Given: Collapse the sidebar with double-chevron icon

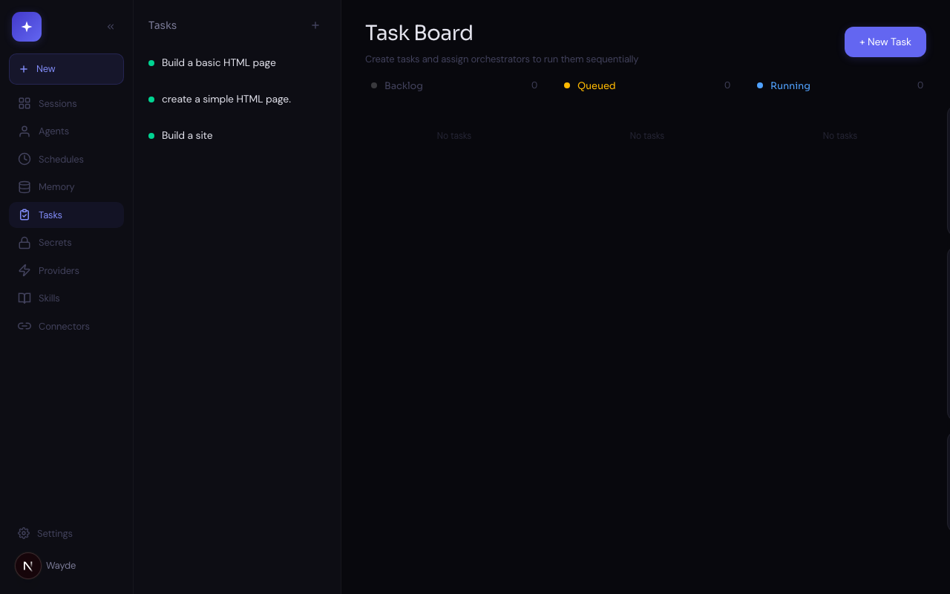Looking at the screenshot, I should pyautogui.click(x=111, y=27).
